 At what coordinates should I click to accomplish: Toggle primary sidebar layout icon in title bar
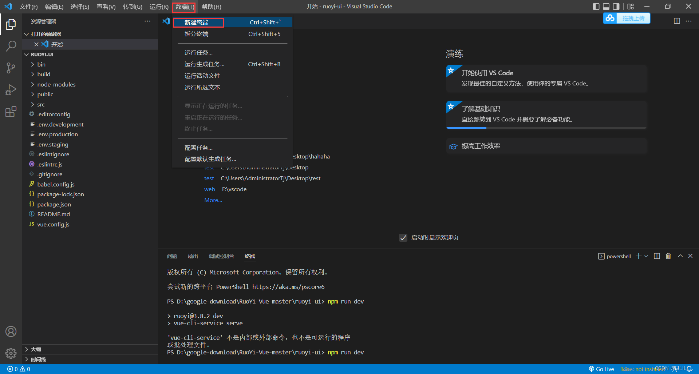pyautogui.click(x=596, y=7)
